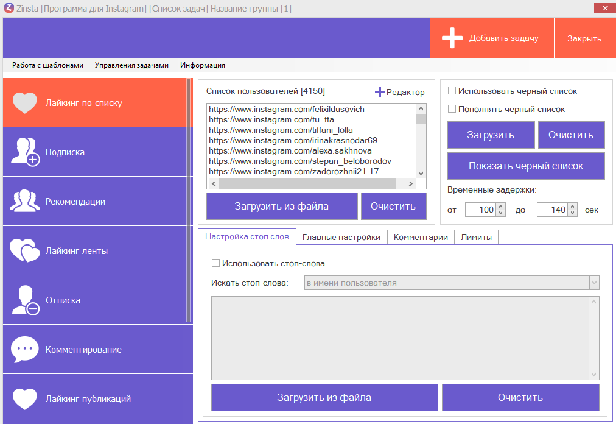Select the irinakrasnodar69 URL row
This screenshot has width=616, height=424.
(x=293, y=140)
